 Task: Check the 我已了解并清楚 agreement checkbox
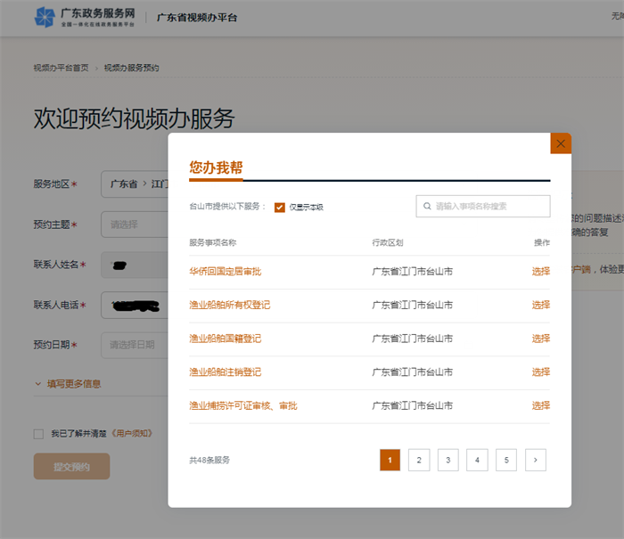[38, 434]
